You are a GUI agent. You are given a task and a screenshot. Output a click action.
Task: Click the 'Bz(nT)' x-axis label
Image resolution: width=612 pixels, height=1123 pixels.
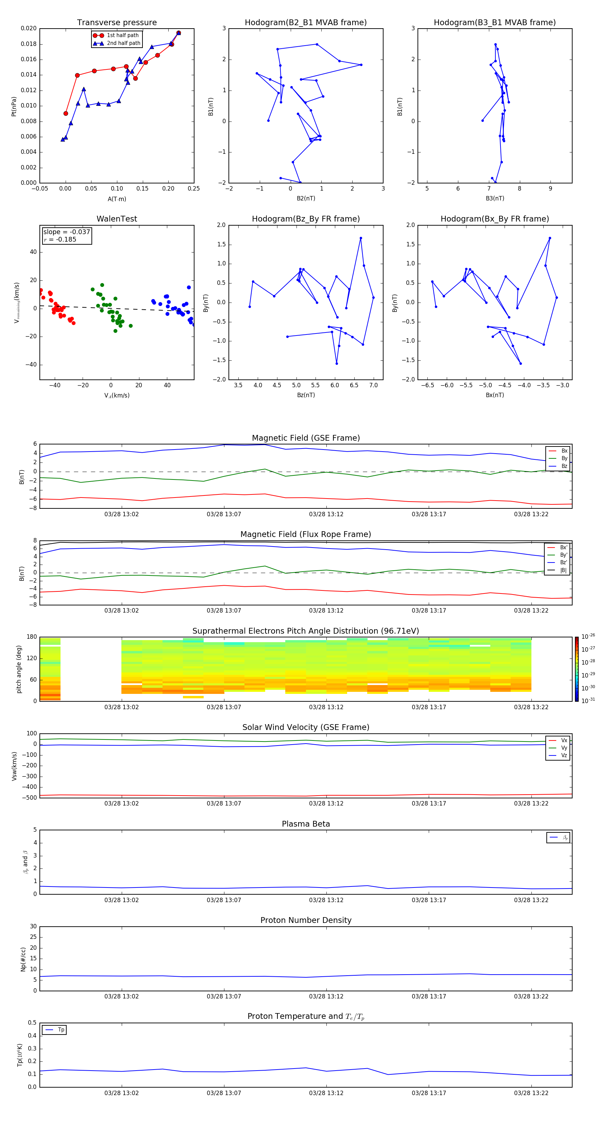coord(306,395)
